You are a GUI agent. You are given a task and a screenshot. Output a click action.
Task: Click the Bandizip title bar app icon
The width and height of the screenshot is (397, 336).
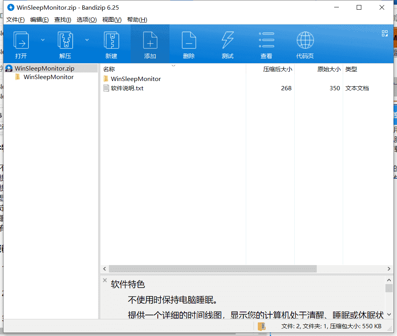click(10, 7)
